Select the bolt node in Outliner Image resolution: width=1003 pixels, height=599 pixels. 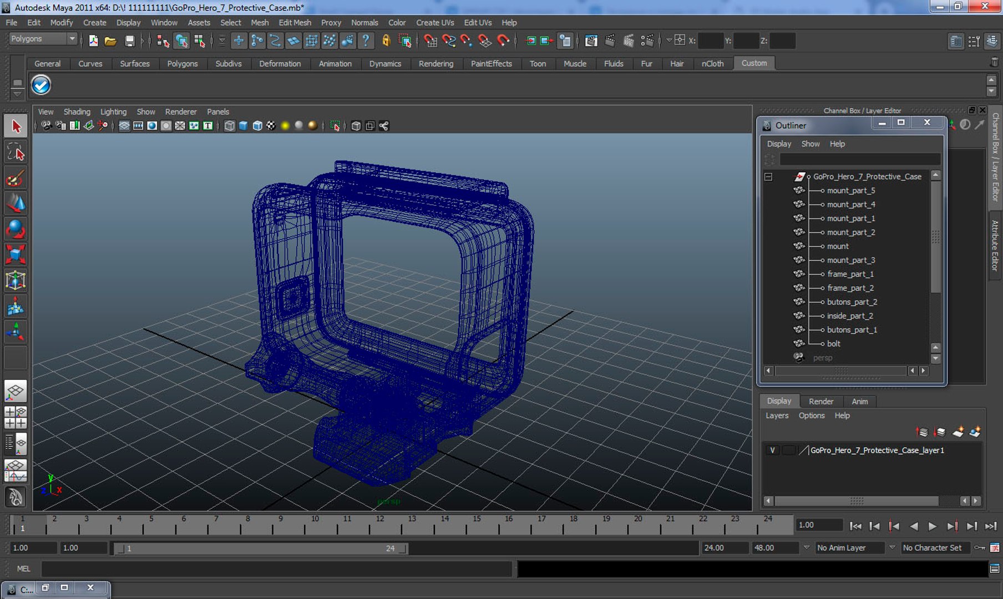tap(833, 344)
